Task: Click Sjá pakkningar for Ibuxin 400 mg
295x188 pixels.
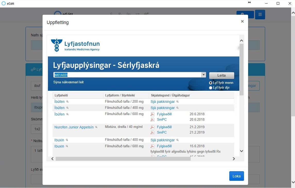Action: (x=163, y=140)
